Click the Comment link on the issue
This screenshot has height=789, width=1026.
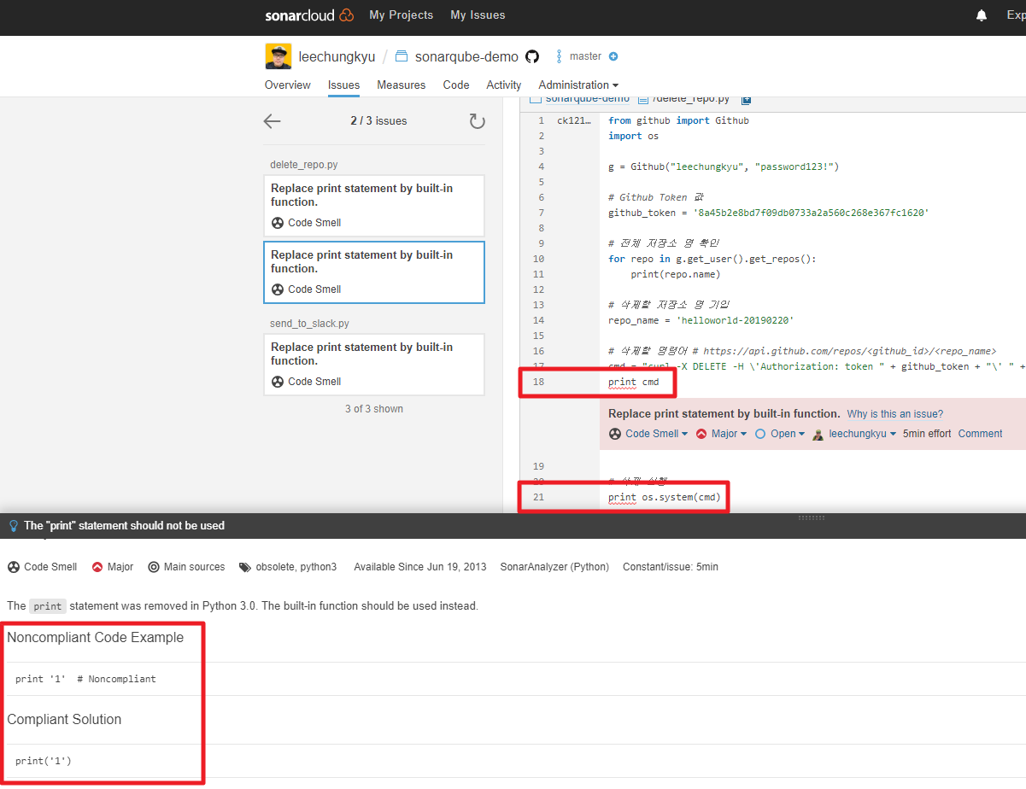(980, 434)
